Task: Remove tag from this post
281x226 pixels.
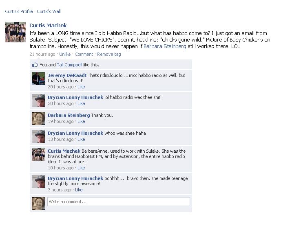Action: 109,54
